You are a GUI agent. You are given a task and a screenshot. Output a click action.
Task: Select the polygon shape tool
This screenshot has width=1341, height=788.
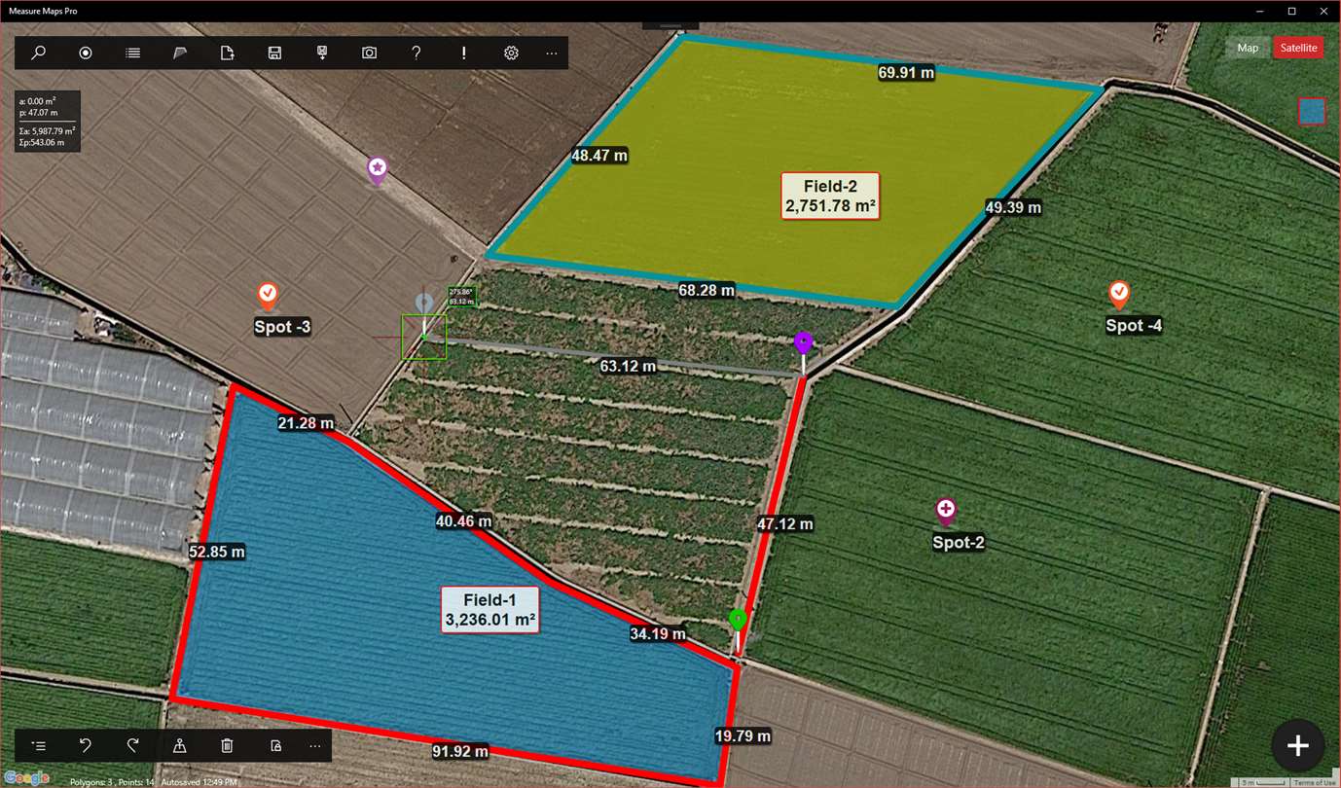pyautogui.click(x=180, y=54)
